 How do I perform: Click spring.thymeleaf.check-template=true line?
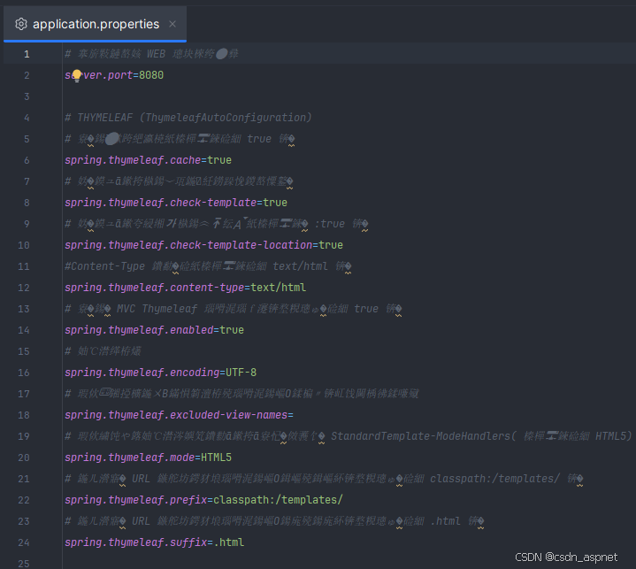click(x=176, y=203)
